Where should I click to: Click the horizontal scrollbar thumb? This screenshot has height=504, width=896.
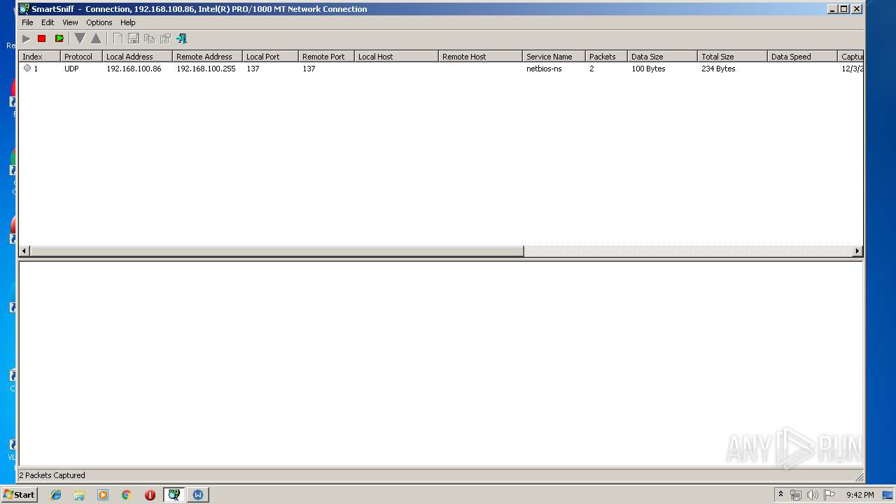(276, 251)
